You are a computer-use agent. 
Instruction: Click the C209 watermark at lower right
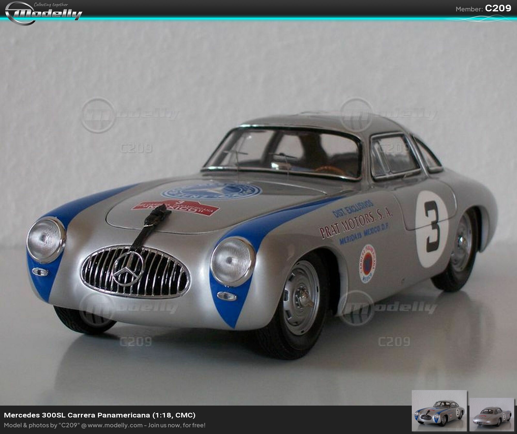point(394,342)
